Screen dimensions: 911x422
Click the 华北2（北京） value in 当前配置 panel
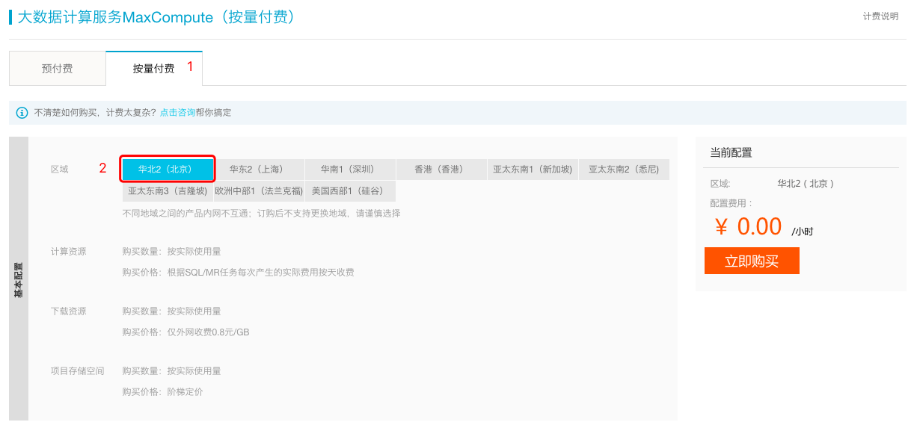coord(806,184)
